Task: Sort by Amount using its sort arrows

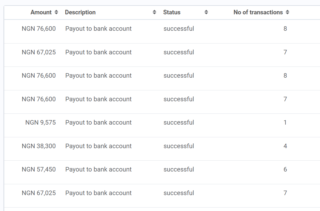Action: pyautogui.click(x=56, y=12)
